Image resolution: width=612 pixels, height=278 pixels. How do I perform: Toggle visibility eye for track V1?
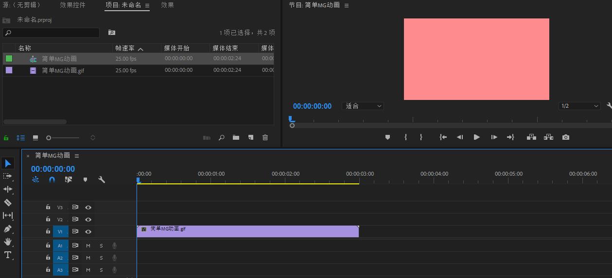click(x=88, y=232)
